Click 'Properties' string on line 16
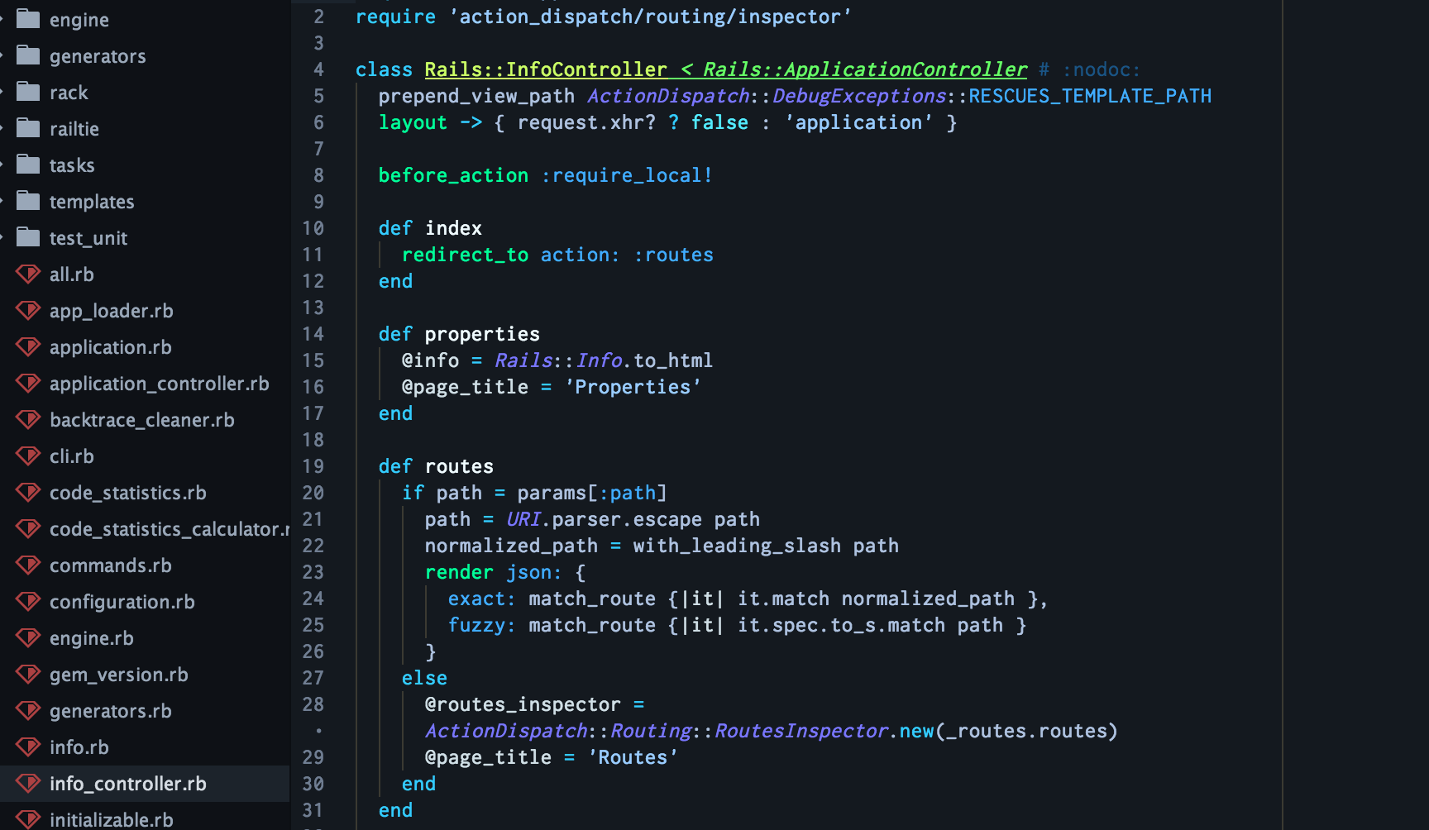The height and width of the screenshot is (830, 1429). [x=633, y=387]
